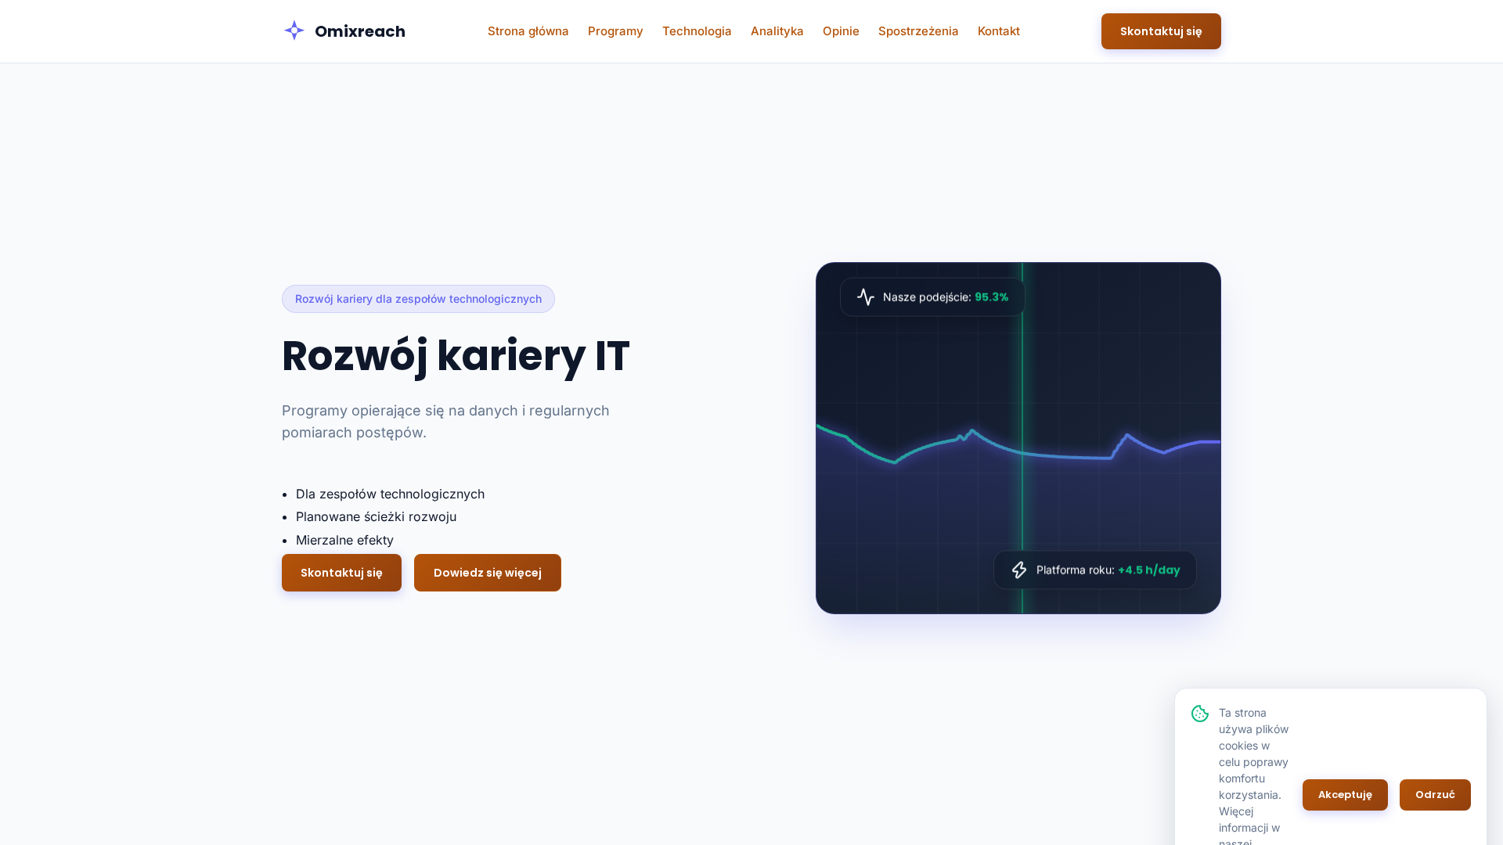
Task: Click the Rozwój kariery dla zespołów technologicznych badge
Action: (418, 299)
